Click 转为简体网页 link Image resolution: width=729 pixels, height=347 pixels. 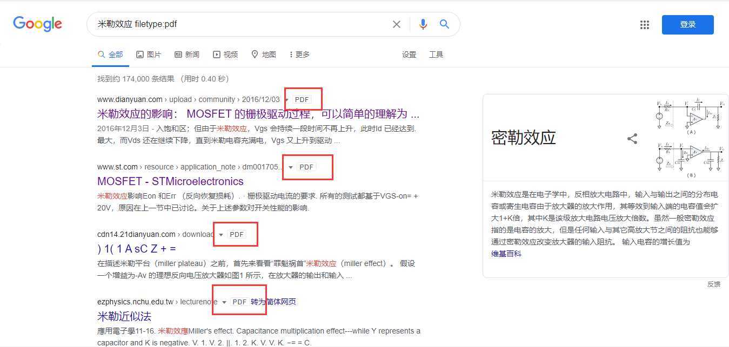click(x=273, y=302)
